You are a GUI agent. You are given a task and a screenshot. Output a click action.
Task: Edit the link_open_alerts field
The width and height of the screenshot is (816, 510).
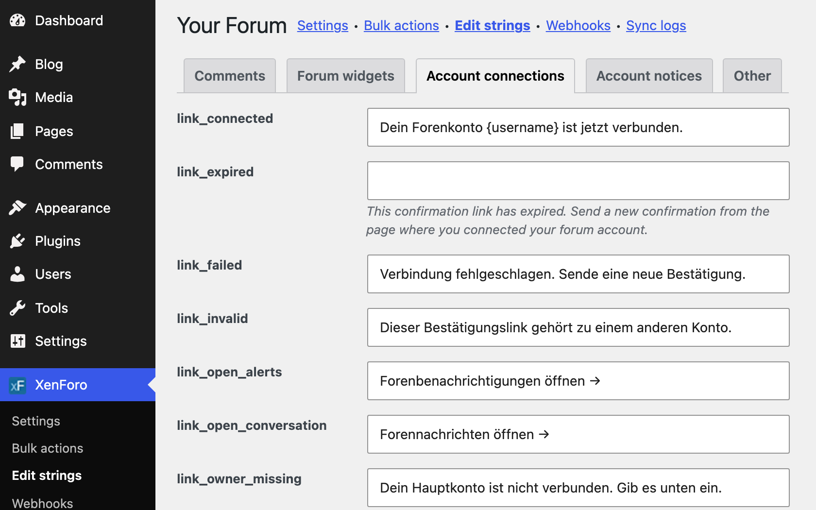pyautogui.click(x=578, y=381)
